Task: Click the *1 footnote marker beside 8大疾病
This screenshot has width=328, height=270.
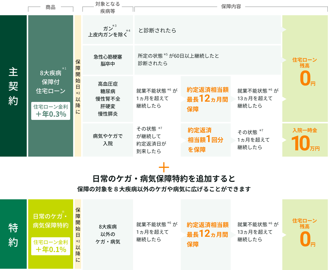Action: point(64,68)
